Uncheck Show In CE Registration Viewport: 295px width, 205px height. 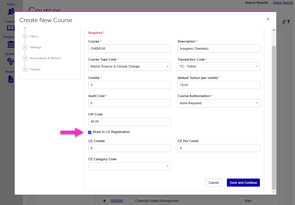pos(90,132)
